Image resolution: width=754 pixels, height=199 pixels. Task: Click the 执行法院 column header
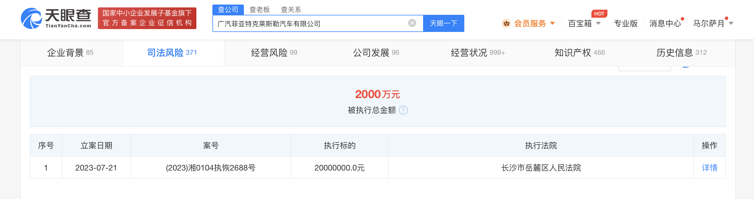[541, 145]
